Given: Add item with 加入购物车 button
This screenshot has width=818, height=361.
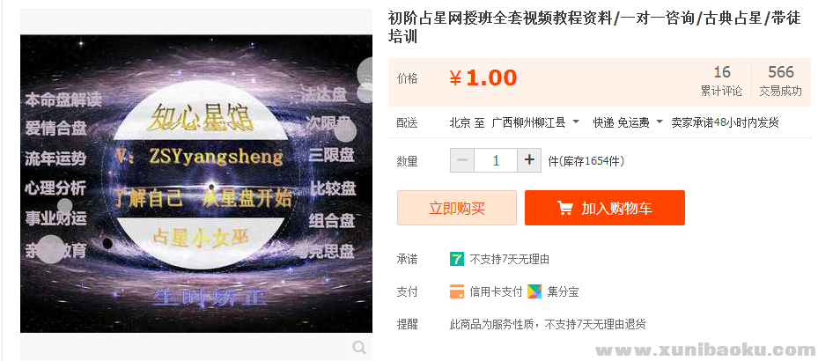Looking at the screenshot, I should pos(605,208).
